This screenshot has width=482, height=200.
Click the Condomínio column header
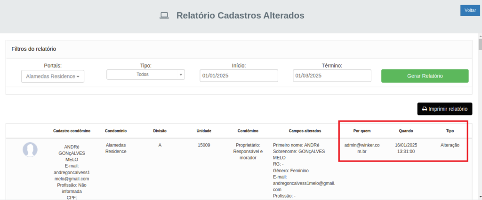tap(116, 131)
